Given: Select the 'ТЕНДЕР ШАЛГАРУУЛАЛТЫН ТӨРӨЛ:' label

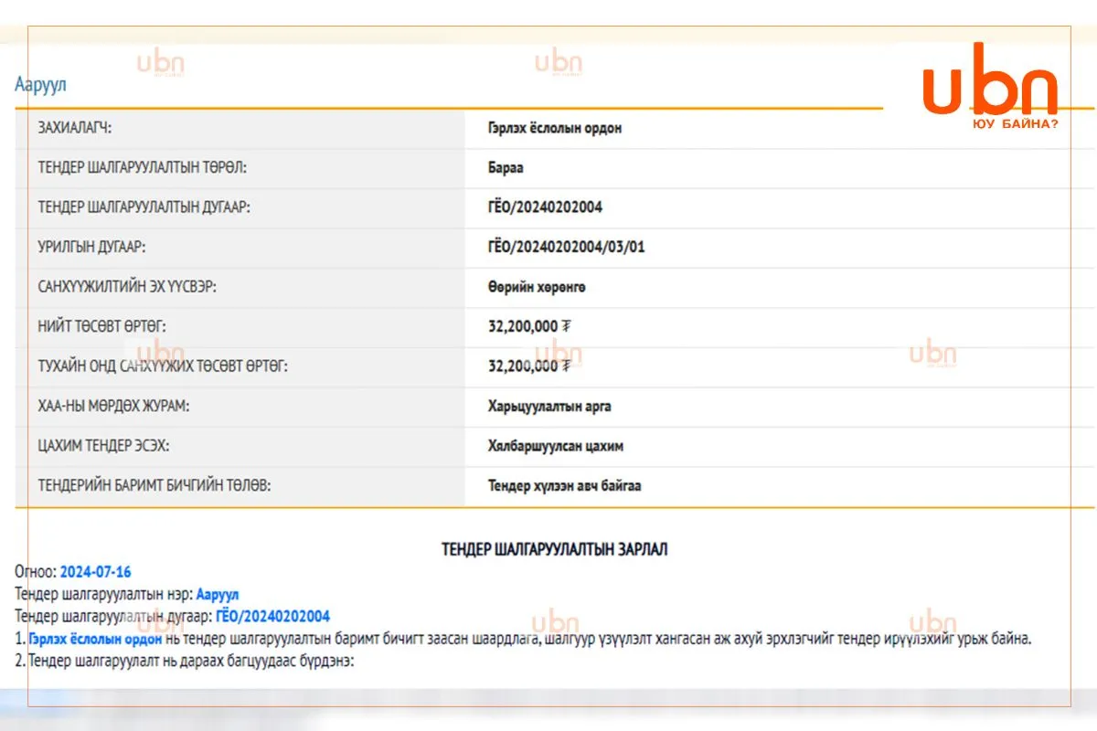Looking at the screenshot, I should tap(143, 168).
